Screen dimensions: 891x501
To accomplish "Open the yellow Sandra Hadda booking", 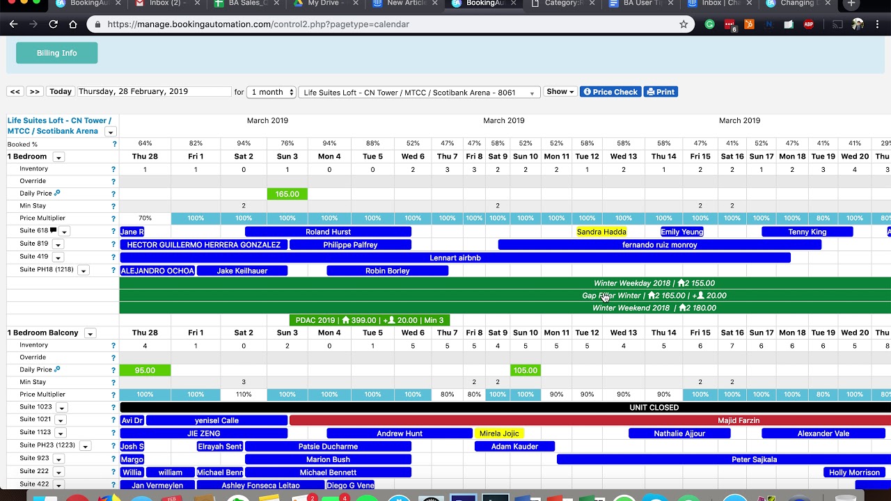I will tap(601, 232).
